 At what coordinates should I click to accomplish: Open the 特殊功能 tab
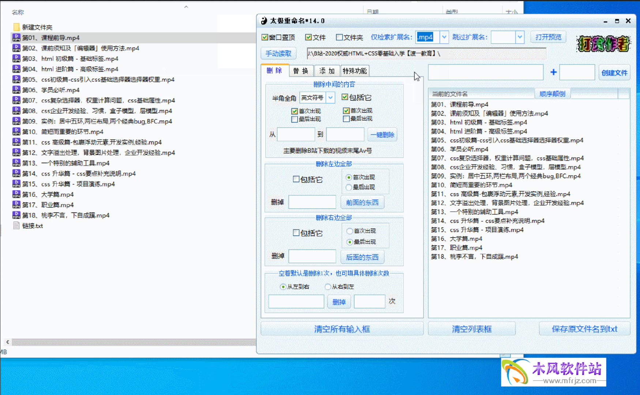coord(354,71)
